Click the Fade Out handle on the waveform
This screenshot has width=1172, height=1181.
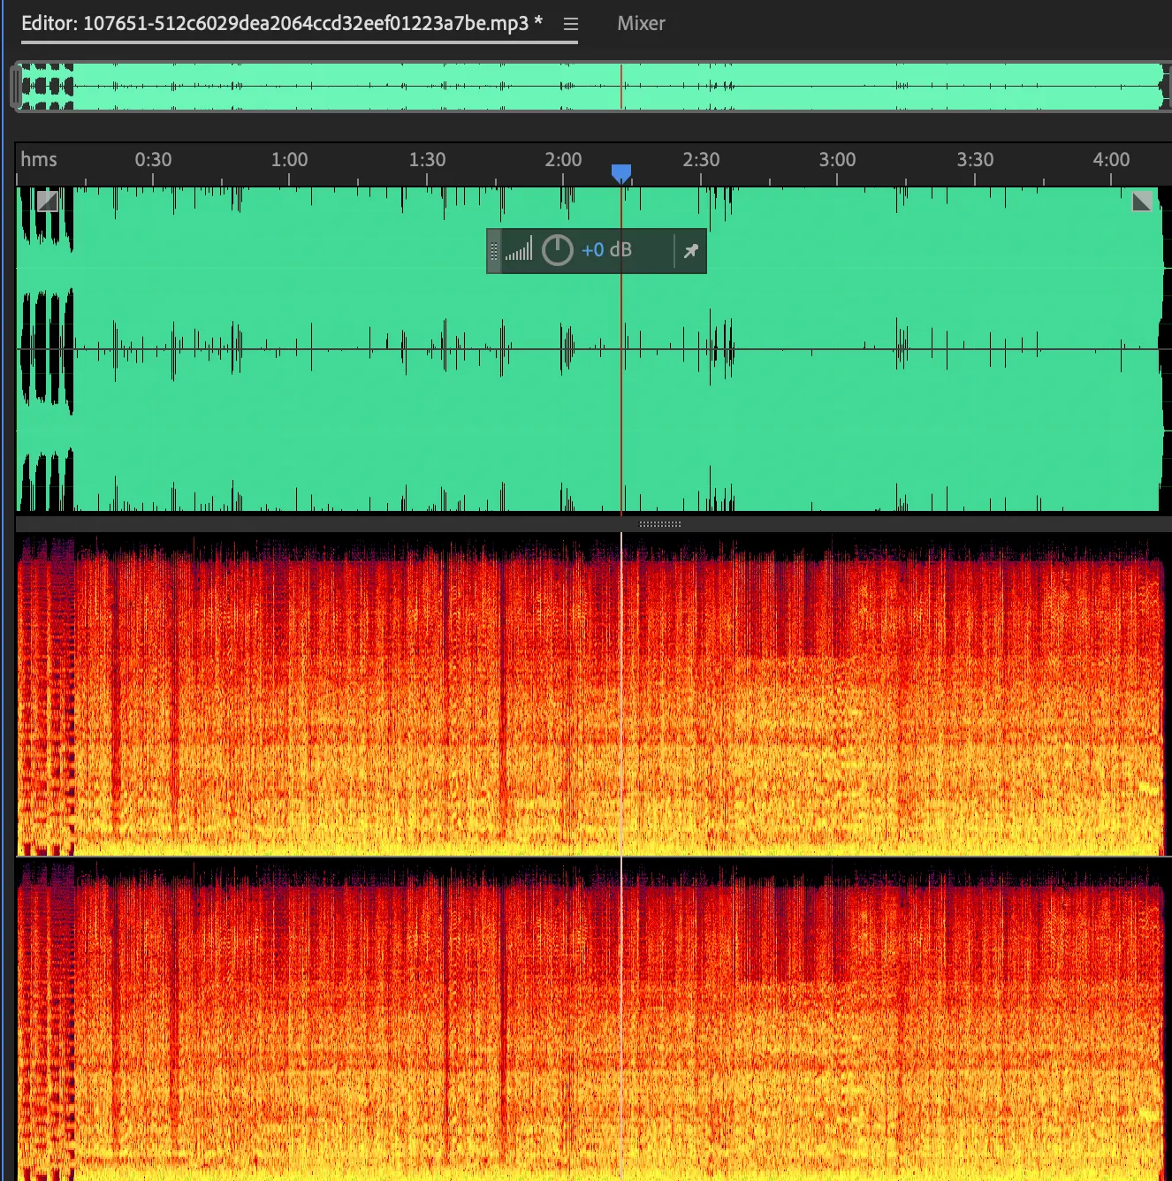click(1142, 202)
